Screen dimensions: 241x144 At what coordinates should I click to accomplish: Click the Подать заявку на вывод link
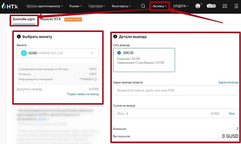pos(83,94)
